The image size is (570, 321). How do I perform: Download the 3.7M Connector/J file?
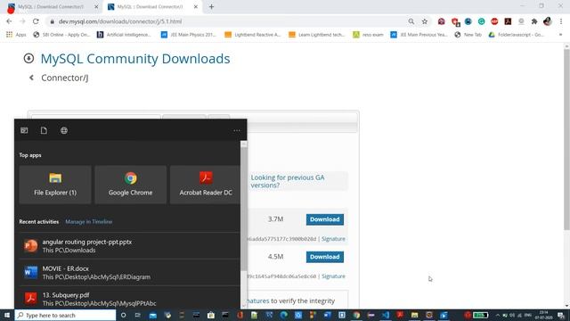(x=324, y=219)
